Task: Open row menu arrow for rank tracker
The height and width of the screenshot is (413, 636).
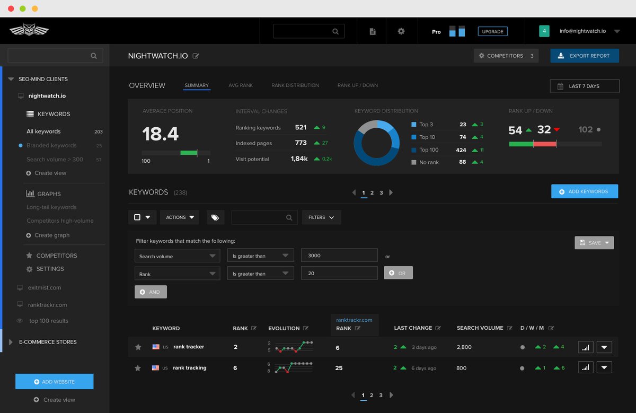Action: pyautogui.click(x=604, y=347)
